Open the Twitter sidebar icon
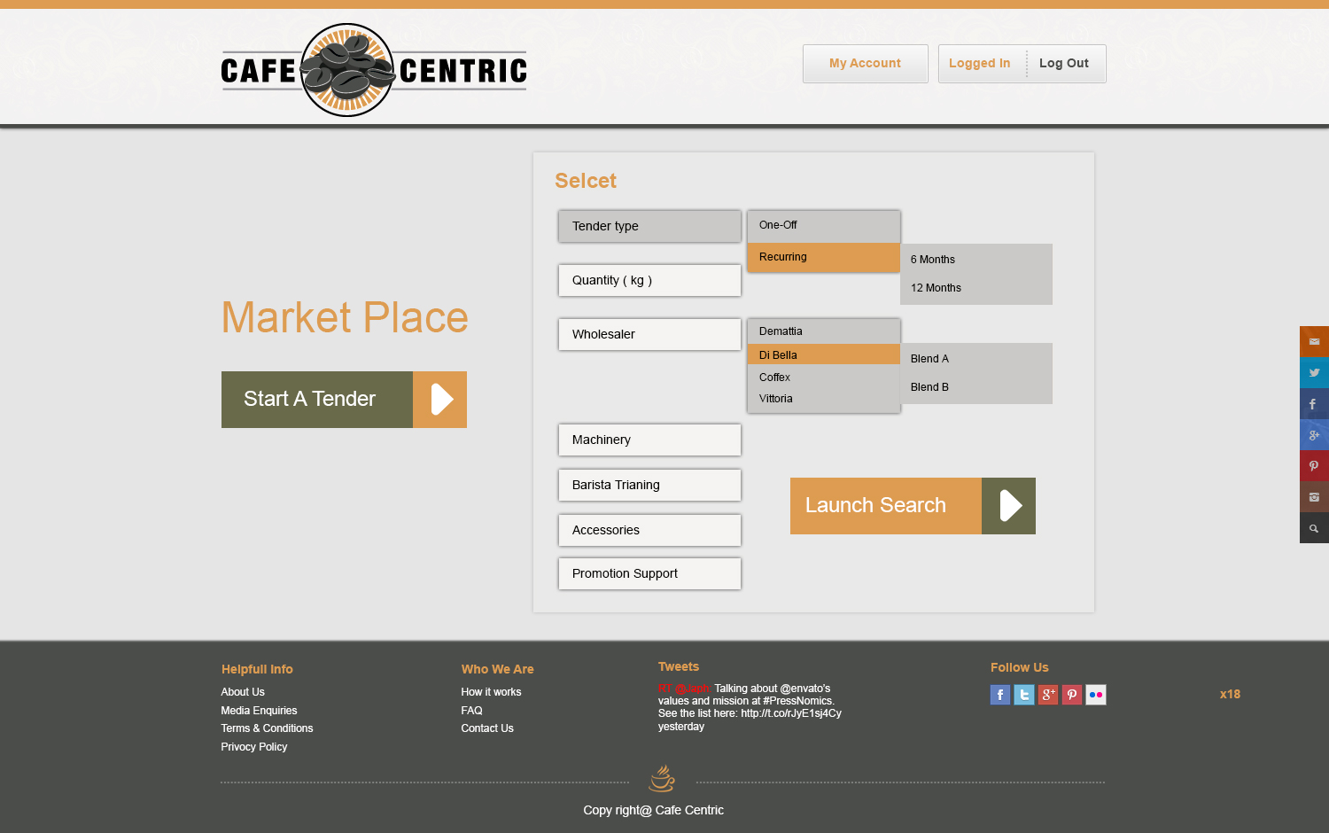Viewport: 1329px width, 833px height. tap(1314, 372)
